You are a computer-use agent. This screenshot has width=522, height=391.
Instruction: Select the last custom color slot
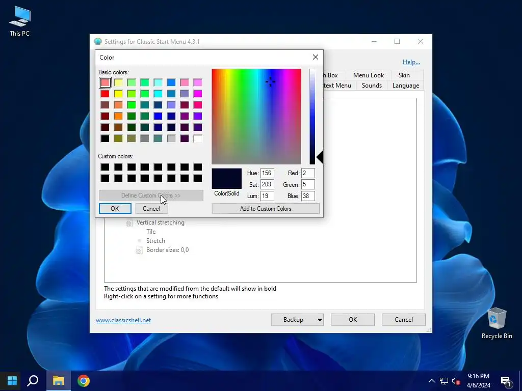pos(198,178)
